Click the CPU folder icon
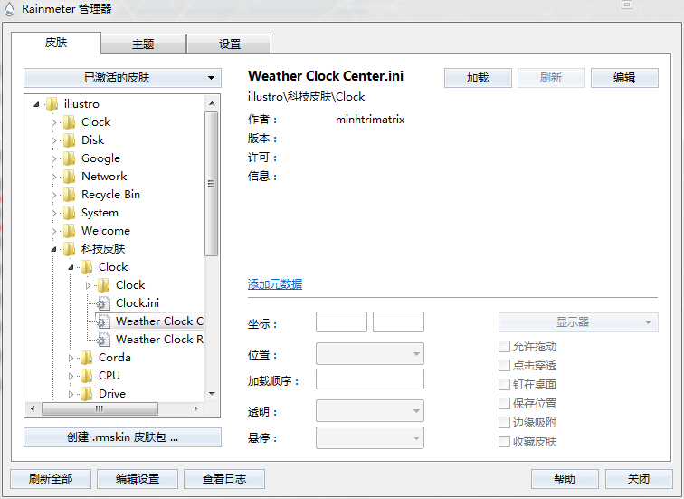Image resolution: width=684 pixels, height=499 pixels. point(86,376)
